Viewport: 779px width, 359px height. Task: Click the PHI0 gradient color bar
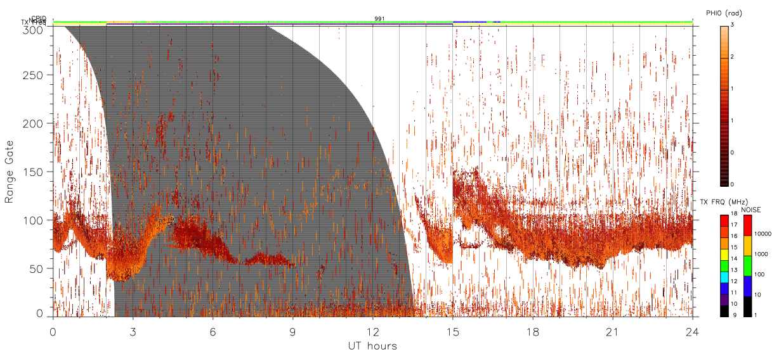724,106
